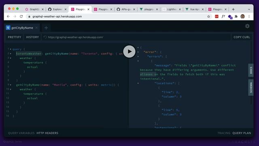This screenshot has height=146, width=259.
Task: Show the Query Plan panel
Action: (242, 133)
